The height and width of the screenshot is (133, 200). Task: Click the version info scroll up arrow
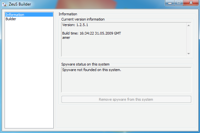[x=189, y=25]
